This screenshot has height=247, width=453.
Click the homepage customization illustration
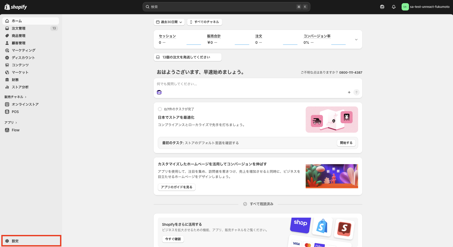point(332,176)
